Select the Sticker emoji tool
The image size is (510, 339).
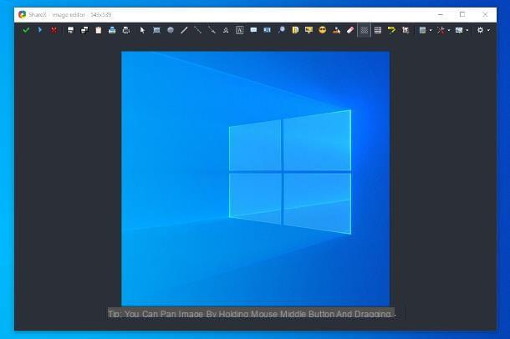tap(323, 30)
